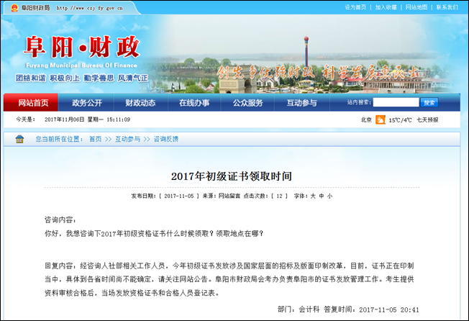The width and height of the screenshot is (469, 321).
Task: Click the publish date 2017-11-05 text
Action: tap(179, 196)
